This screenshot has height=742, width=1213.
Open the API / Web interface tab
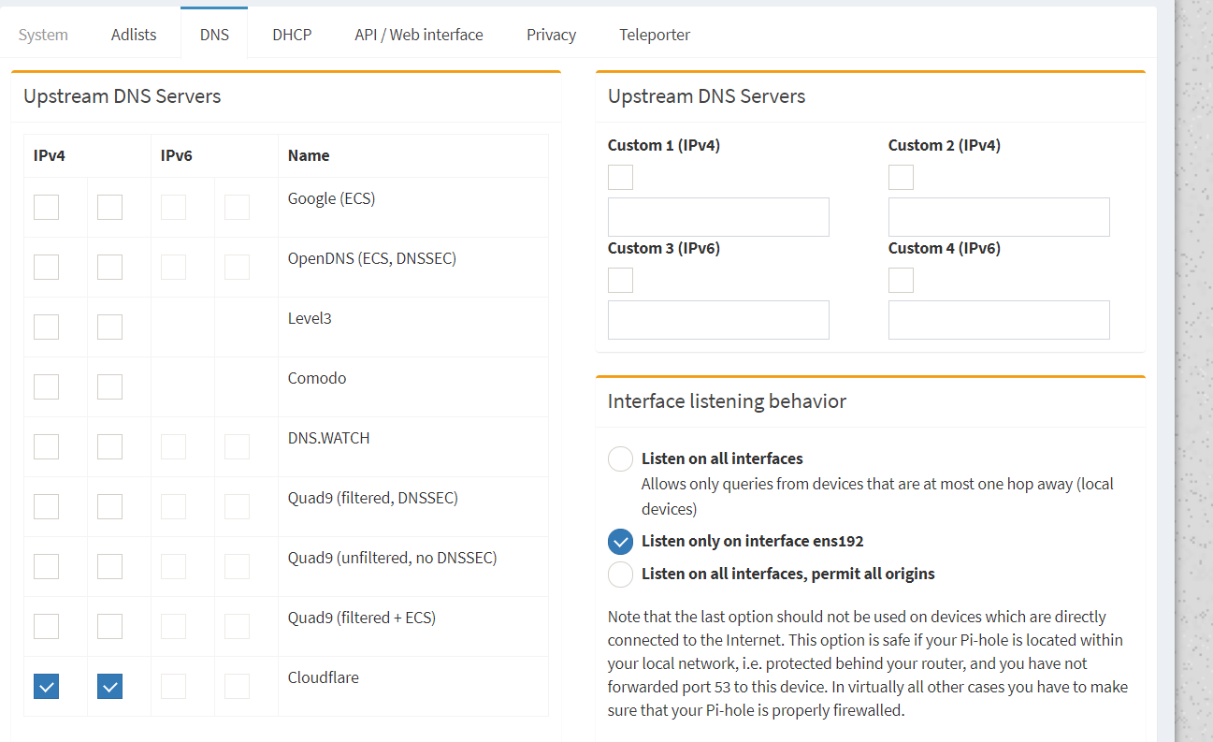pyautogui.click(x=419, y=35)
